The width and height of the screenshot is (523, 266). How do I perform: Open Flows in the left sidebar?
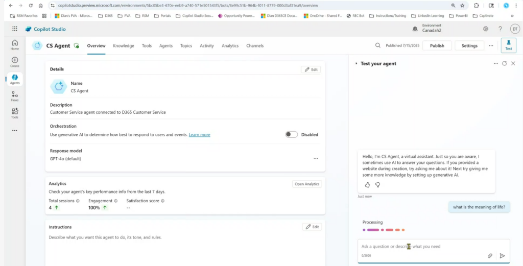[15, 96]
